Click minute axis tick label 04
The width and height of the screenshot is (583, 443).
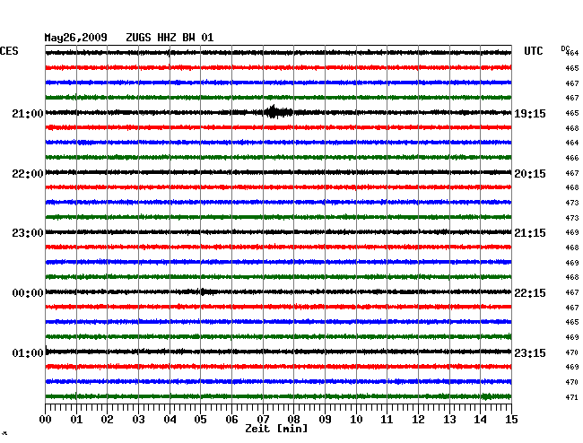click(x=170, y=419)
